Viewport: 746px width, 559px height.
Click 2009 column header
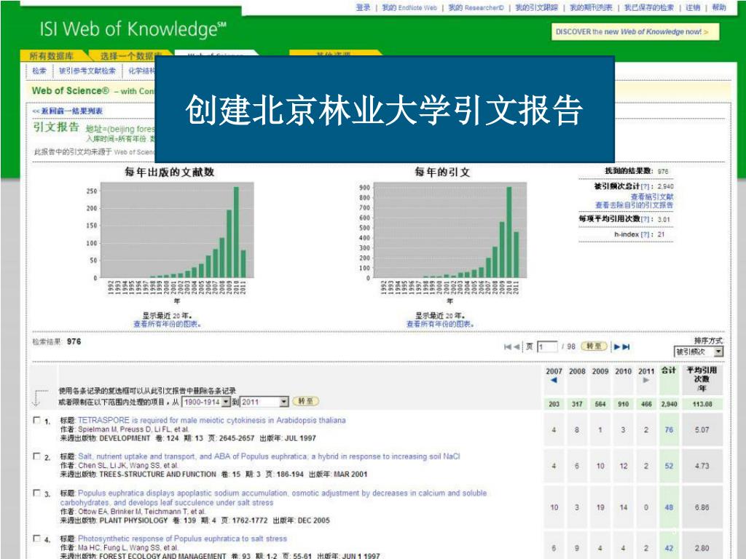[600, 371]
